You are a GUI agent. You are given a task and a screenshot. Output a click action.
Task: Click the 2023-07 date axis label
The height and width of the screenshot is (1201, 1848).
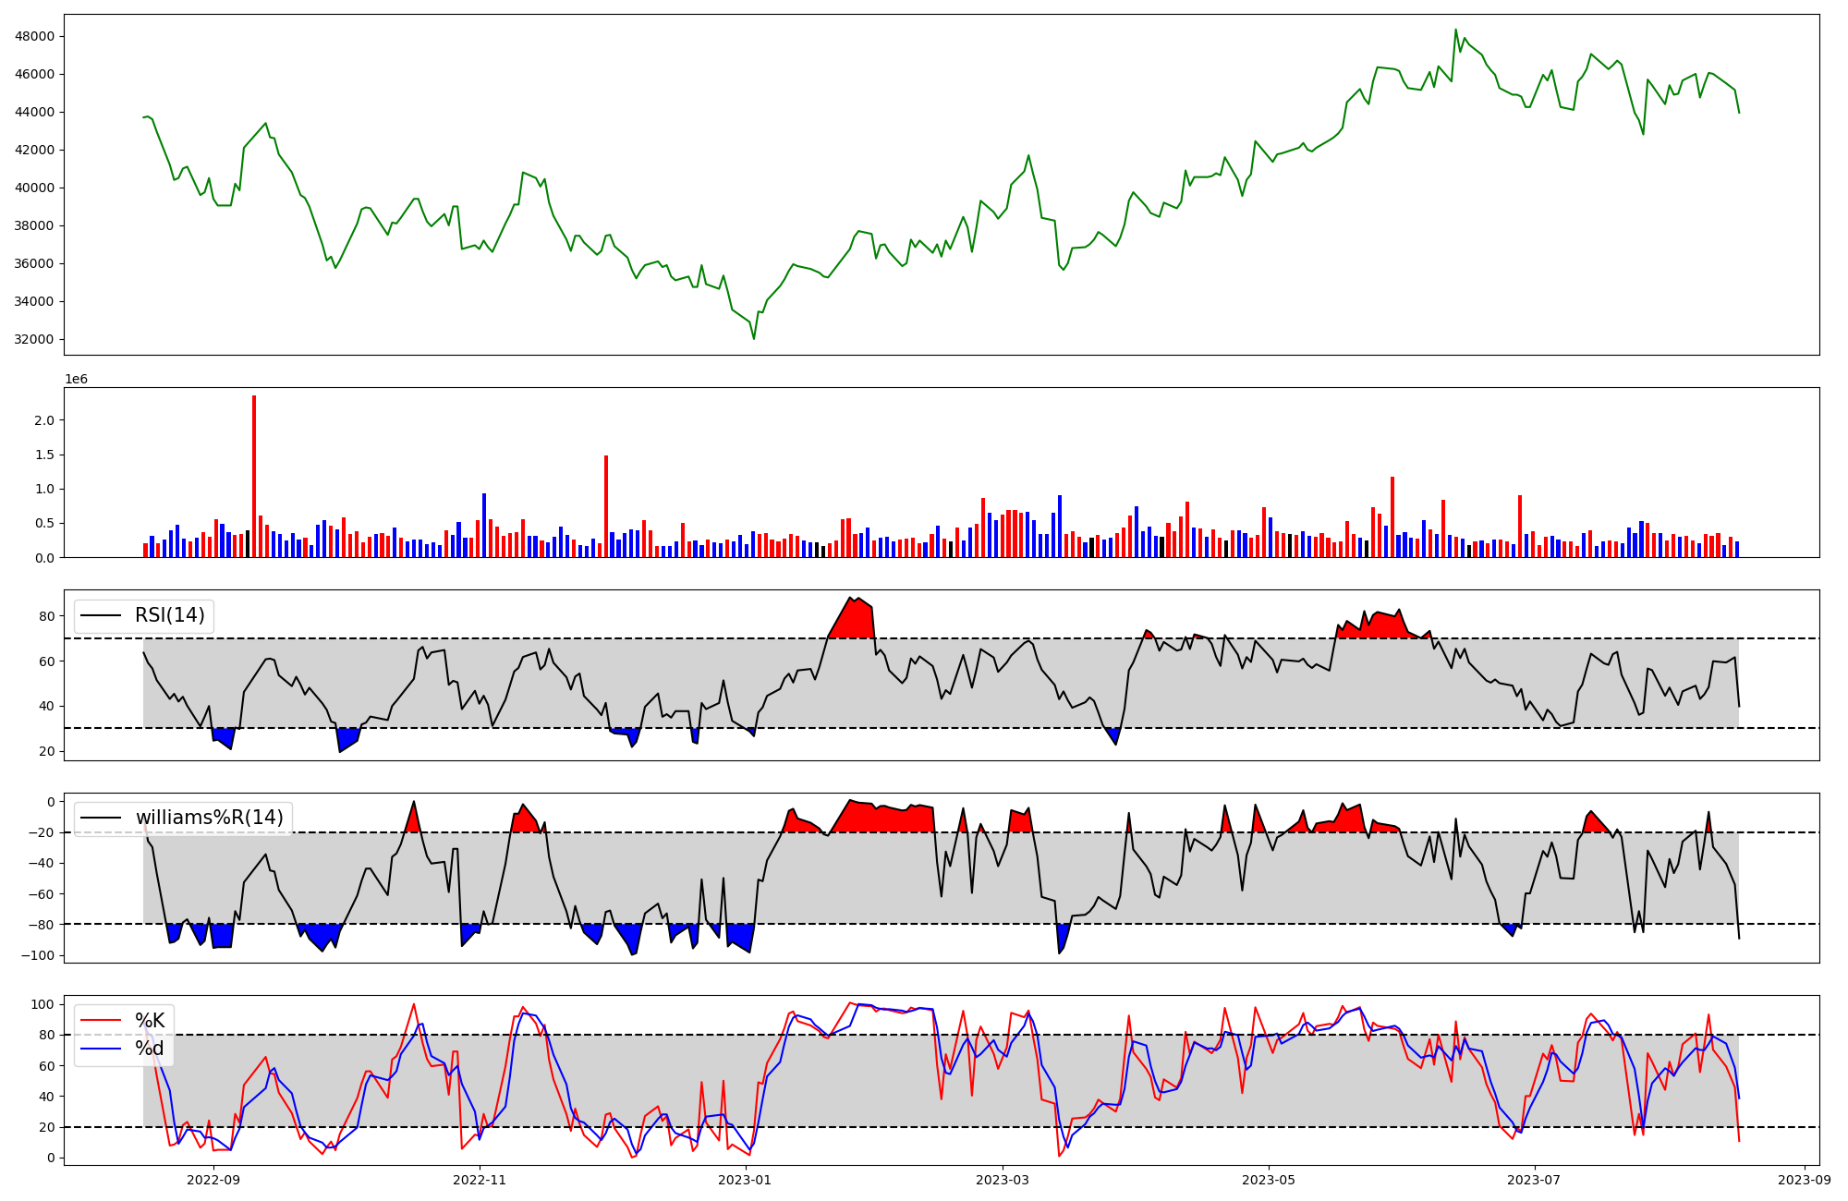(1534, 1180)
